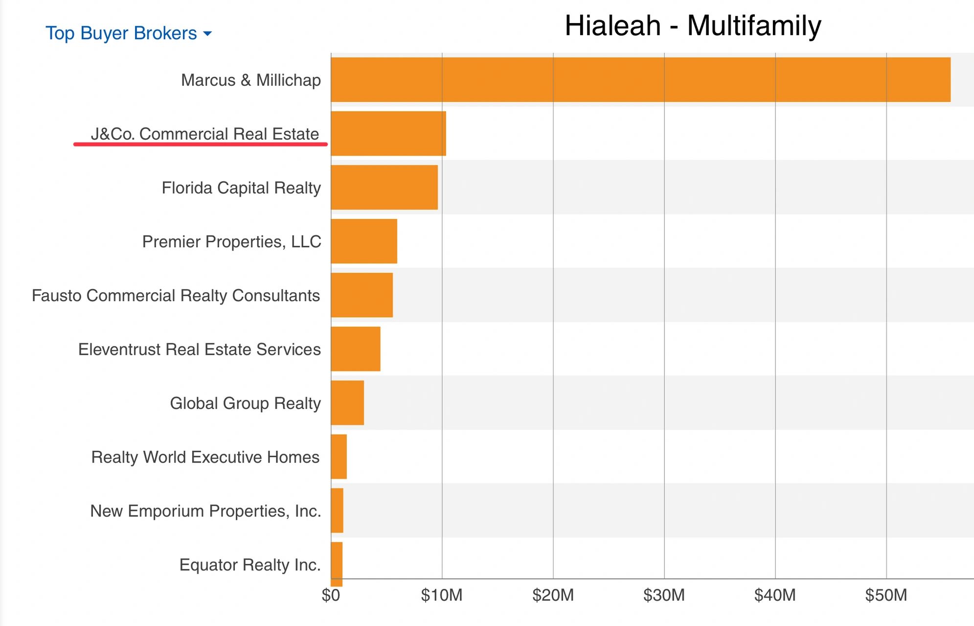
Task: Select the Realty World Executive Homes bar
Action: click(x=339, y=457)
